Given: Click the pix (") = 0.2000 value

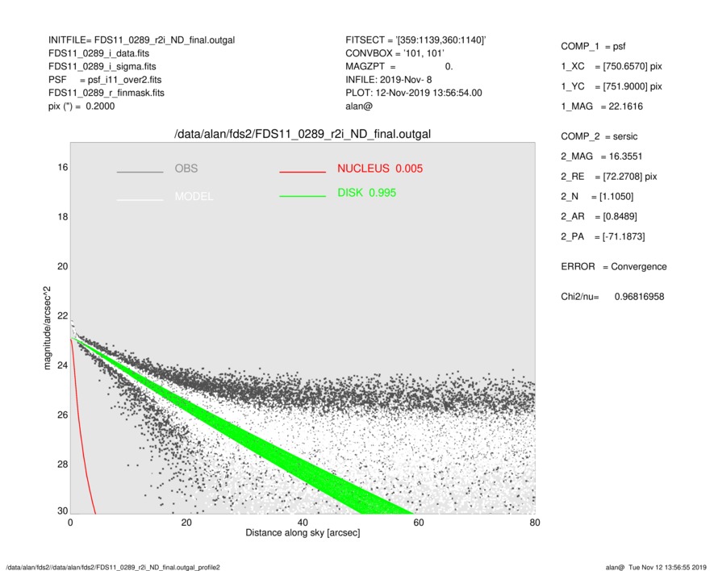Looking at the screenshot, I should tap(81, 106).
